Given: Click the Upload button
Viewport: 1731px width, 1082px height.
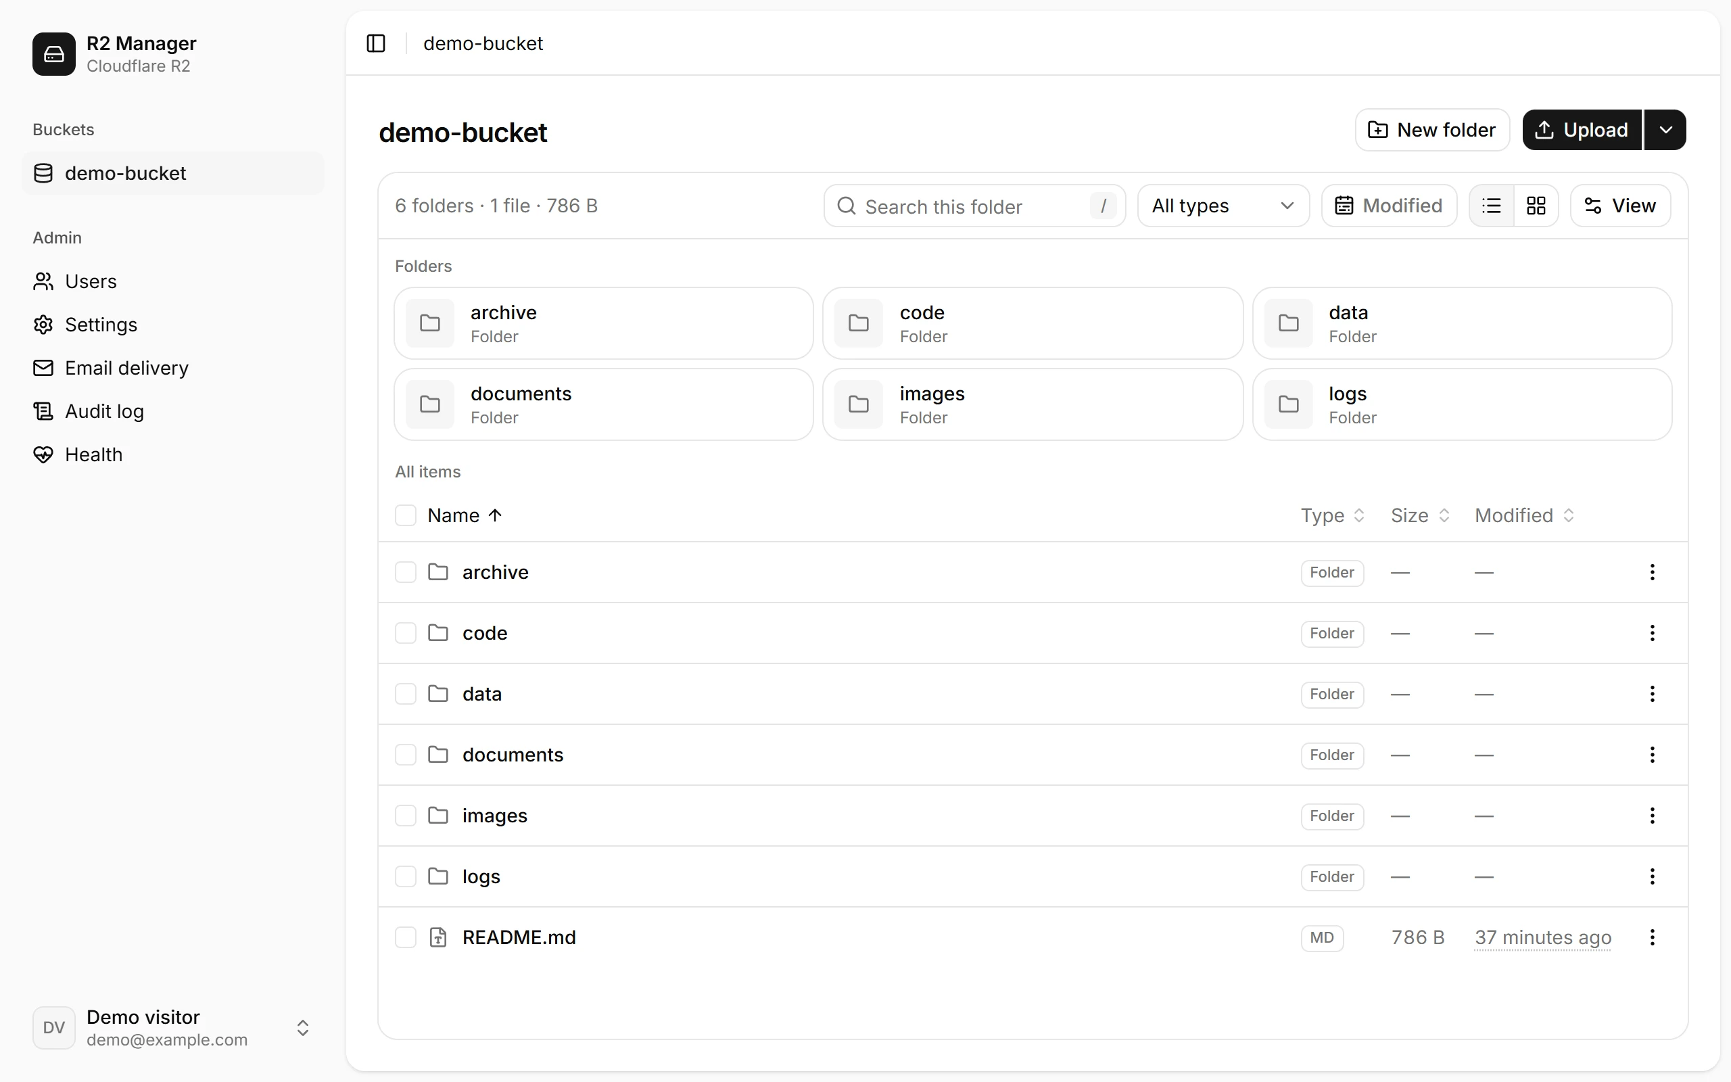Looking at the screenshot, I should pyautogui.click(x=1582, y=130).
